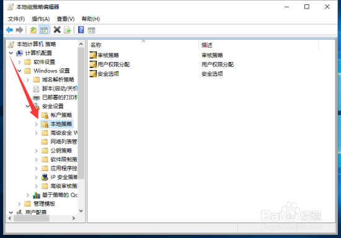Click the tree pane horizontal scrollbar thumb
The image size is (341, 238).
pyautogui.click(x=32, y=218)
